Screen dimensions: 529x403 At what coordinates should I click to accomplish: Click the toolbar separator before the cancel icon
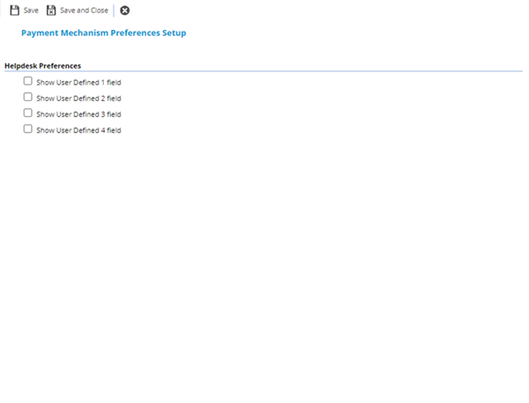click(x=114, y=11)
